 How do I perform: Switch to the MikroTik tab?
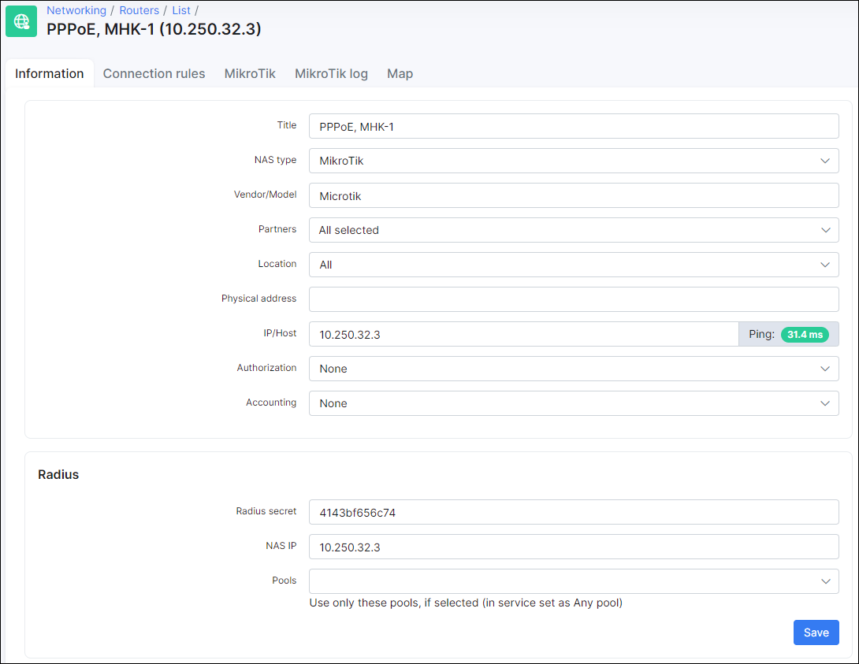pyautogui.click(x=250, y=73)
